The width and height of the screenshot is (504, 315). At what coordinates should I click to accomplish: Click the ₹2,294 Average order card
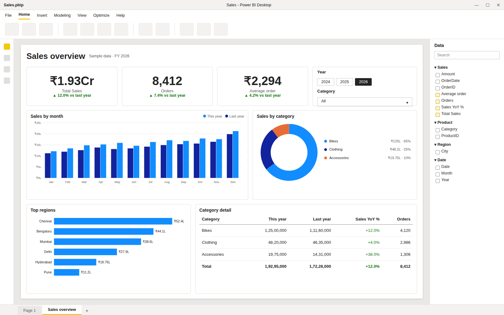tap(262, 86)
